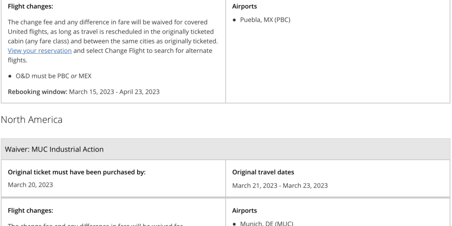This screenshot has height=226, width=452.
Task: Click Original ticket must have been purchased by label
Action: tap(77, 172)
